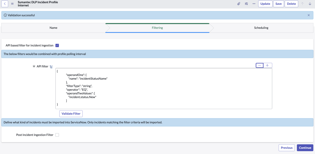Screen dimensions: 315x154
Task: Click the Previous button
Action: tap(287, 148)
